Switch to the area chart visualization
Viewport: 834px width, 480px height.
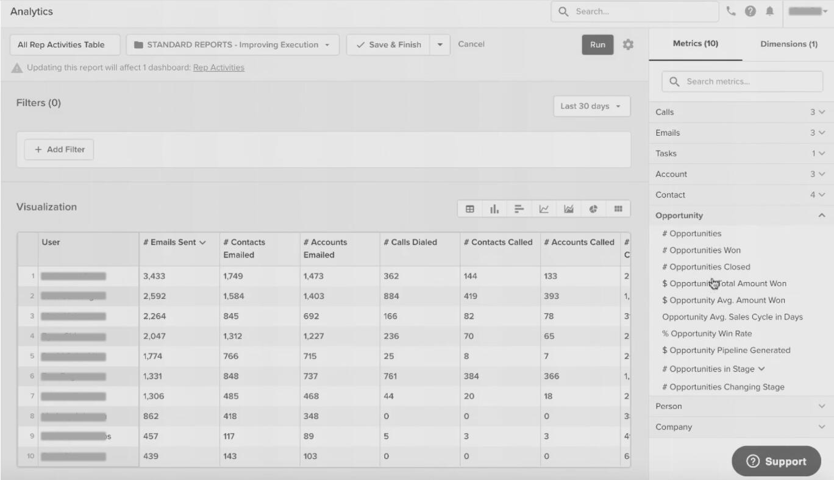(x=568, y=209)
